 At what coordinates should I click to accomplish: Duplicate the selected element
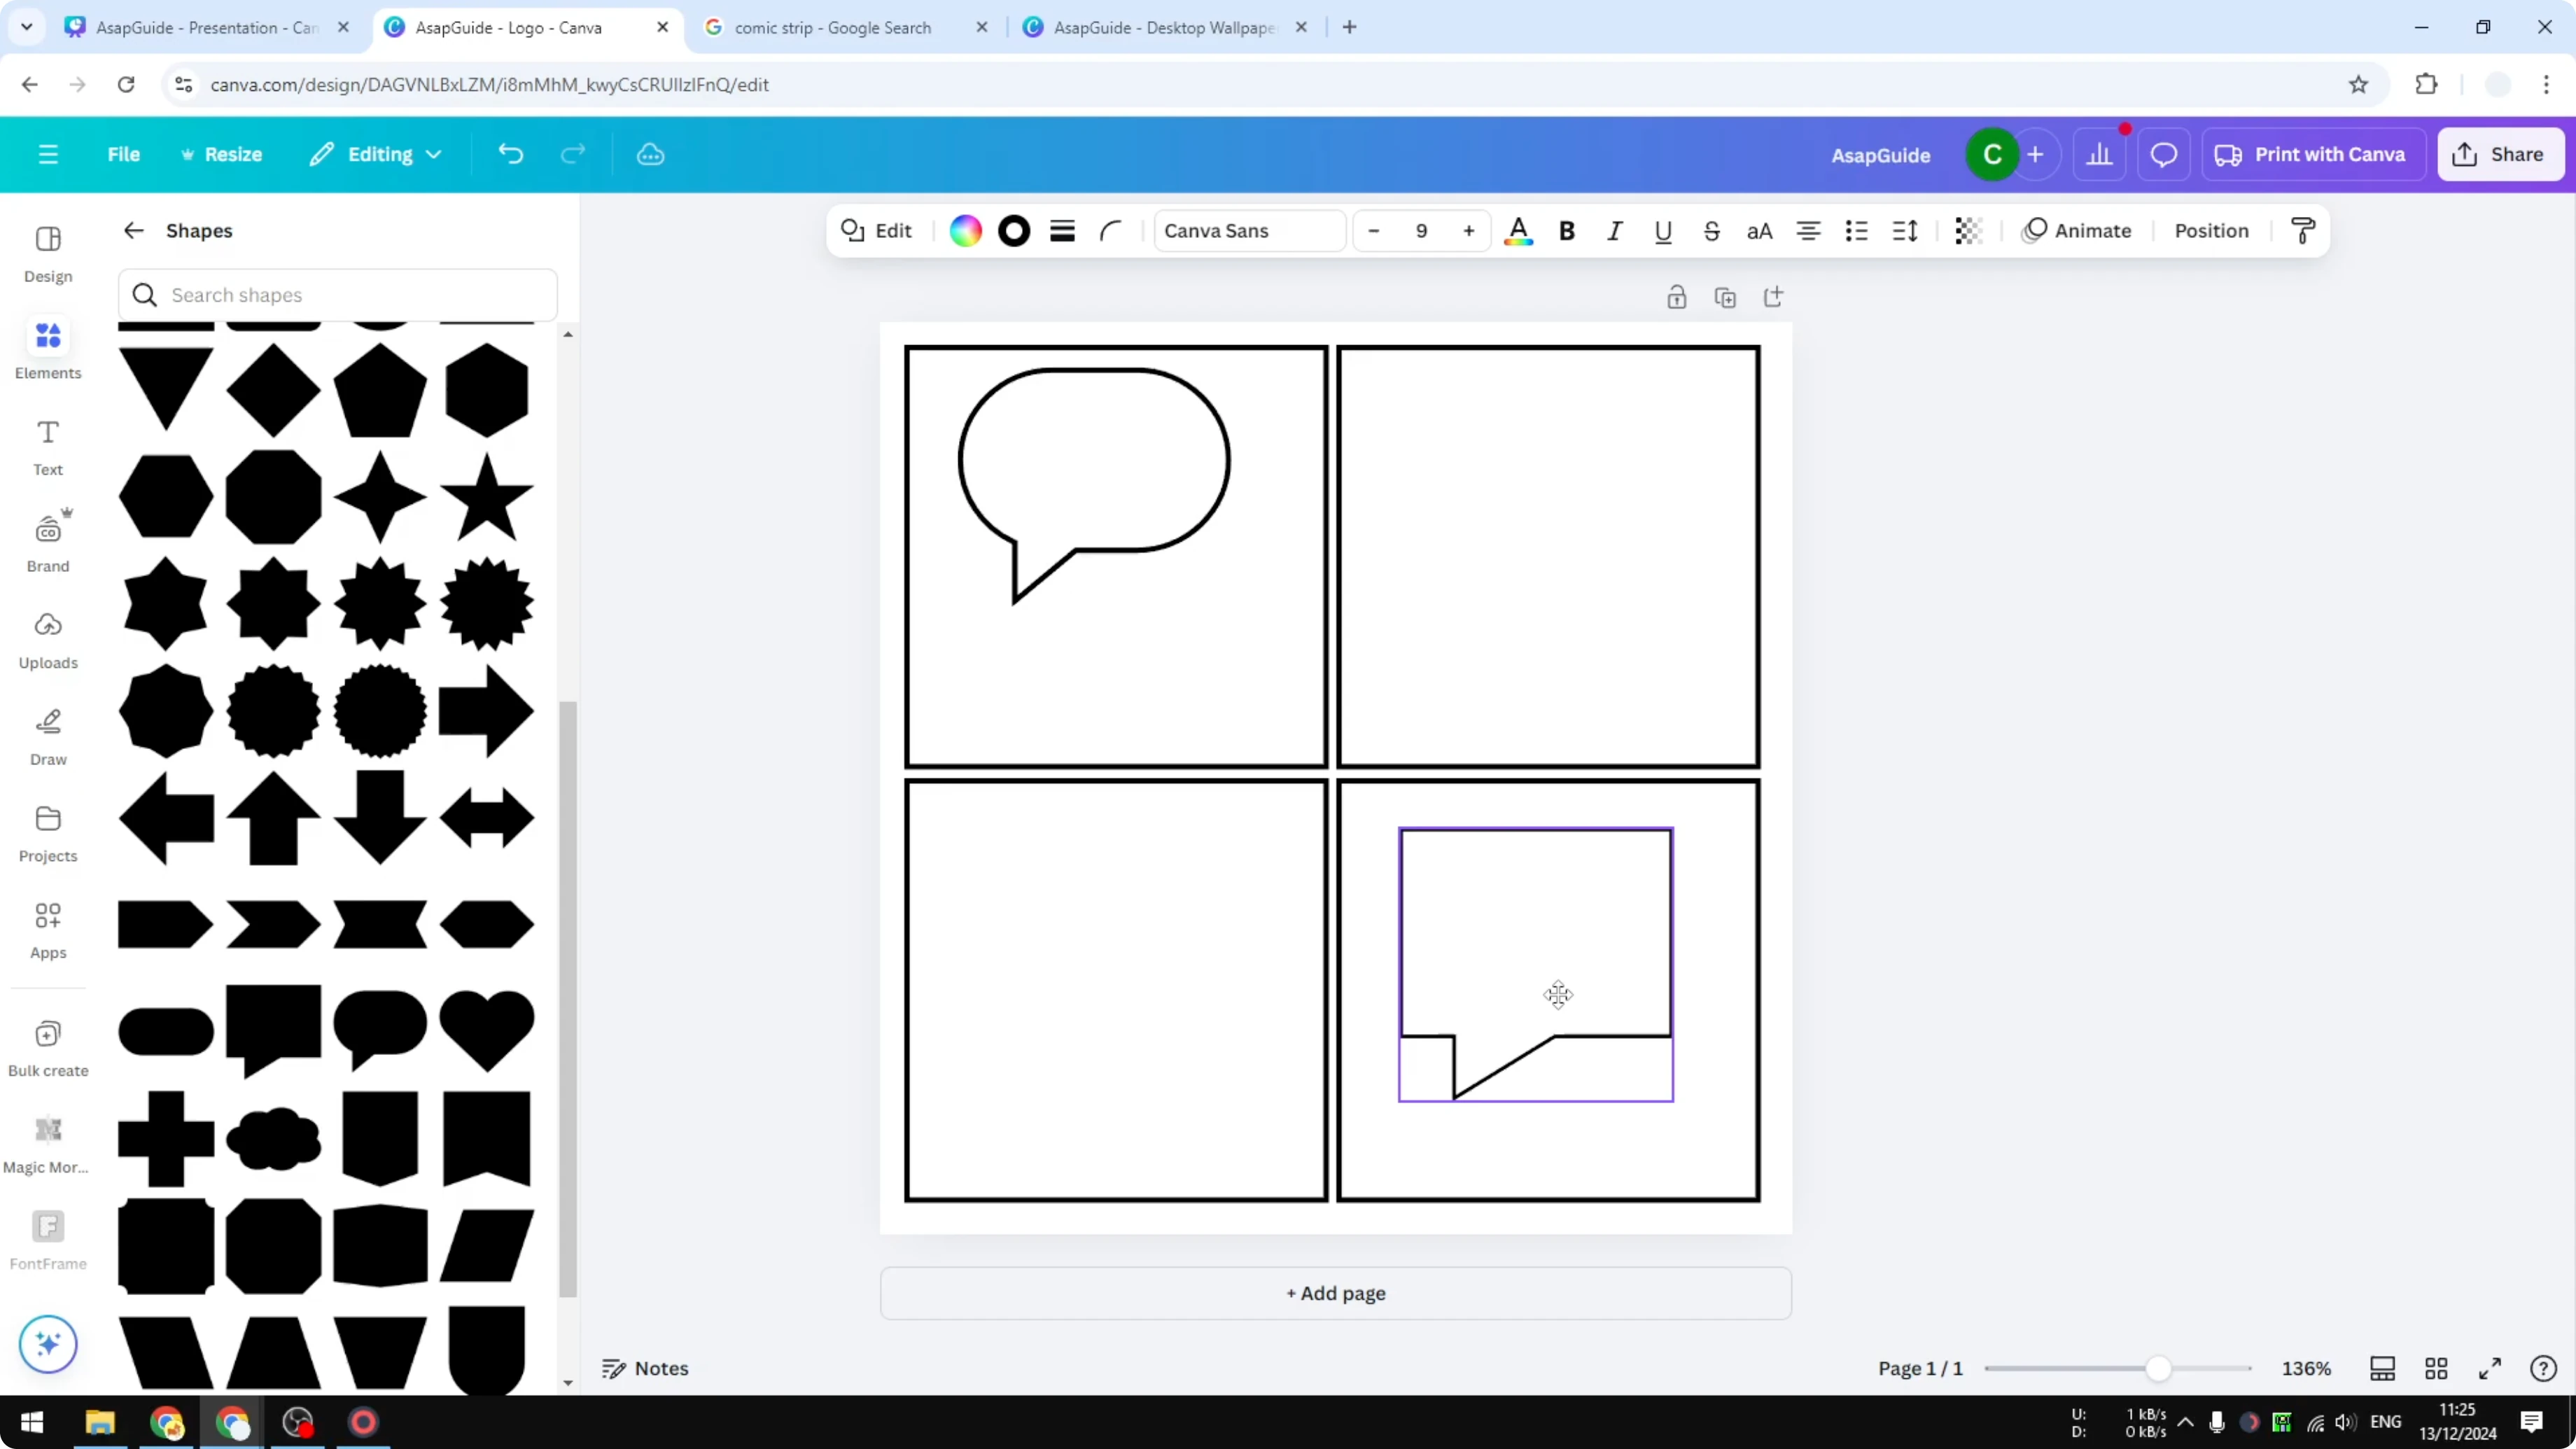click(x=1725, y=297)
